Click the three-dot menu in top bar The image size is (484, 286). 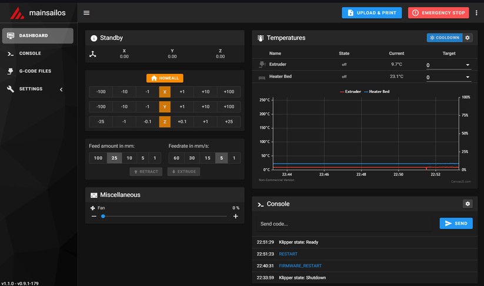(x=476, y=12)
